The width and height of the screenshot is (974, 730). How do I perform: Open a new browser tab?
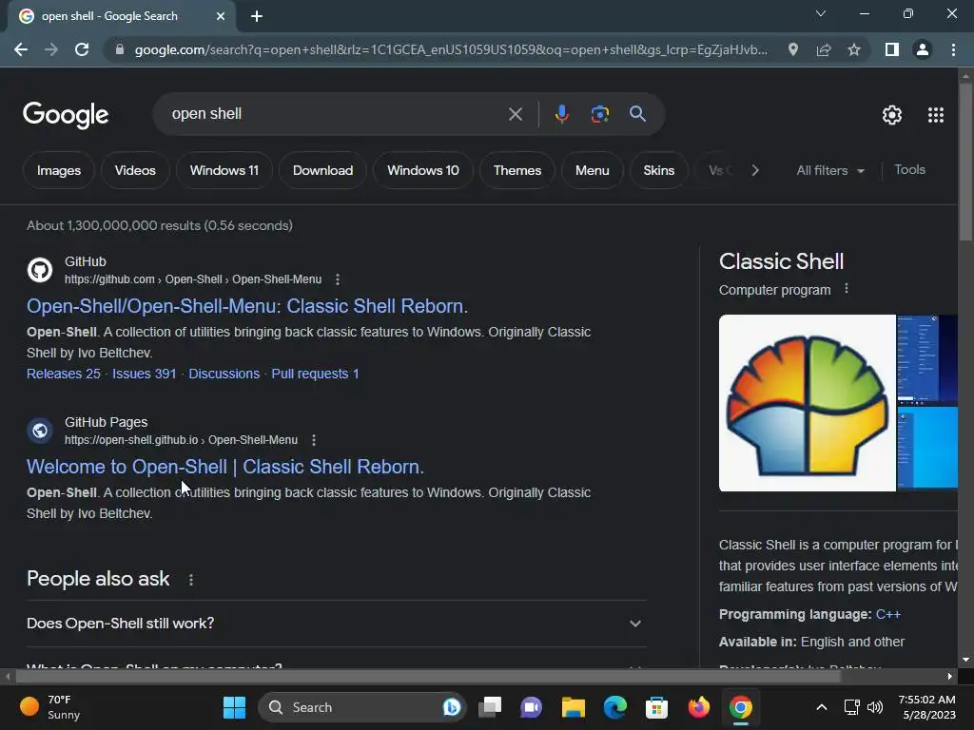point(257,16)
